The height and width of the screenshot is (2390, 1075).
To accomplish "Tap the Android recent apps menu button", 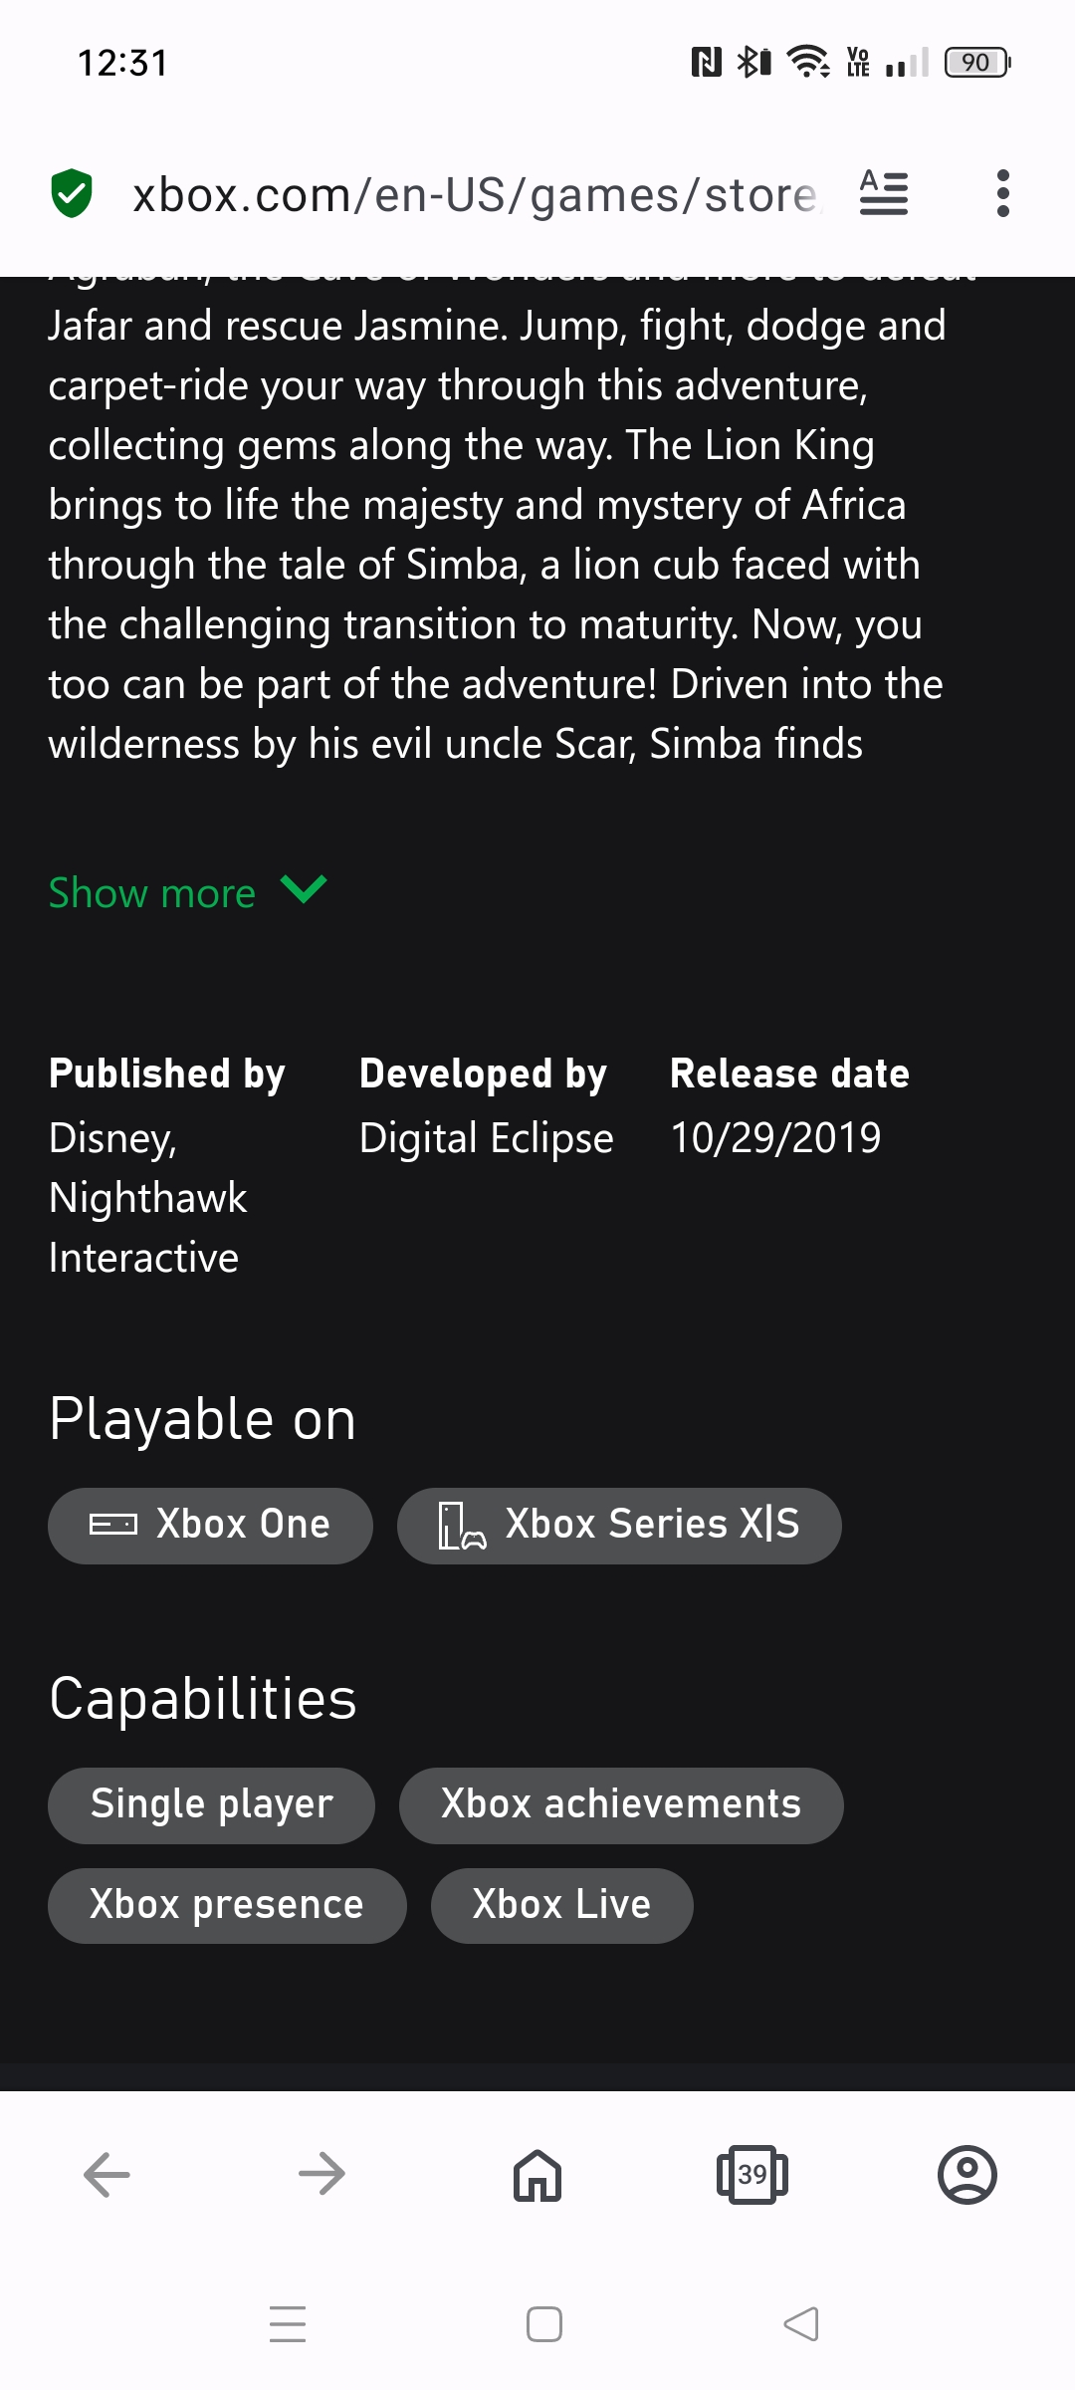I will click(x=288, y=2323).
